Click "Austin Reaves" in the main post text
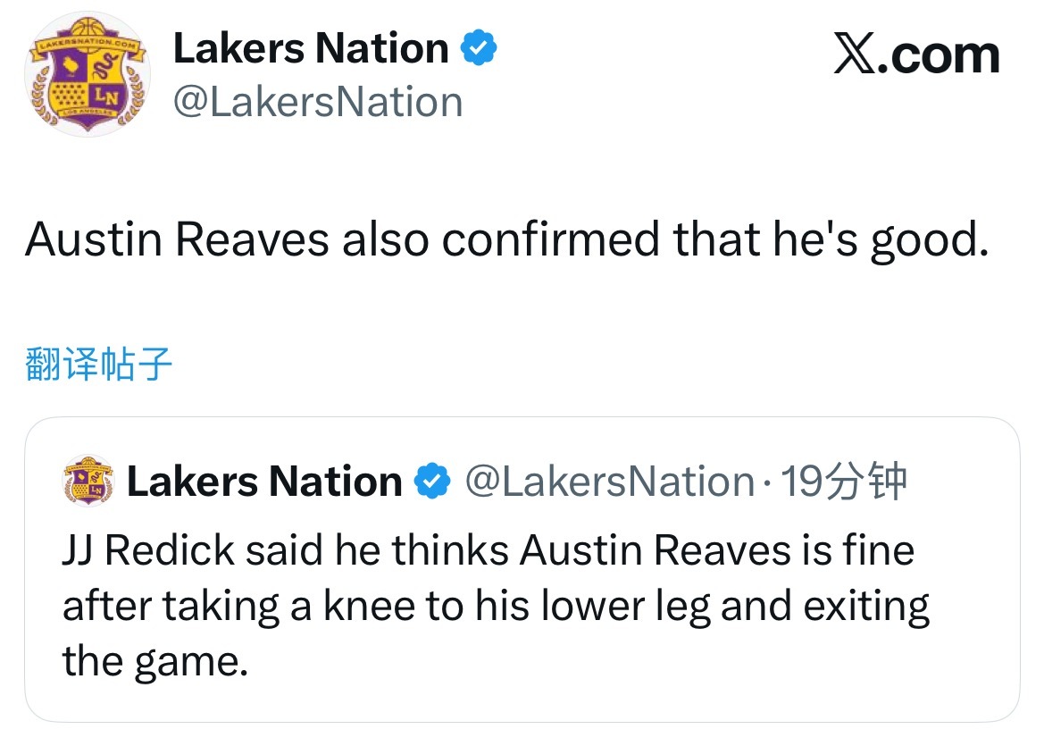 (177, 240)
